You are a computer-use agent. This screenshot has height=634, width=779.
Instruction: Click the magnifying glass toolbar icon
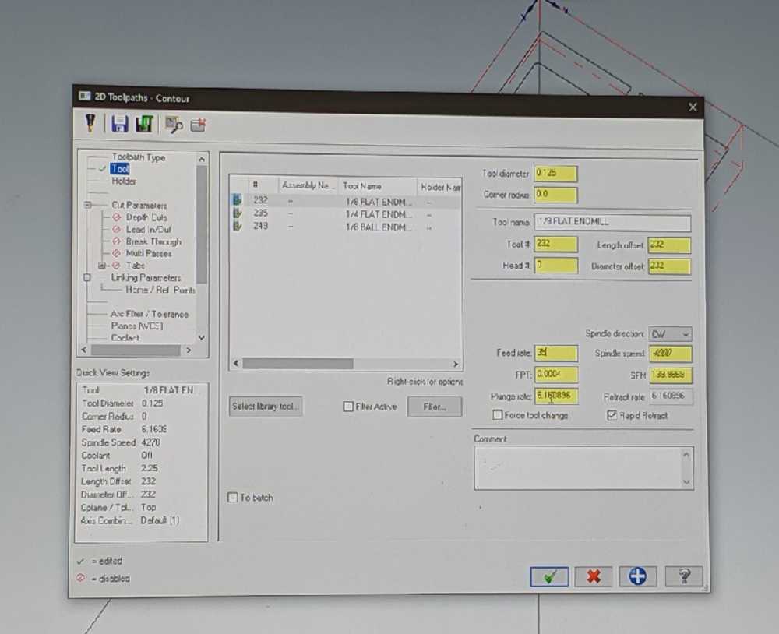[173, 125]
